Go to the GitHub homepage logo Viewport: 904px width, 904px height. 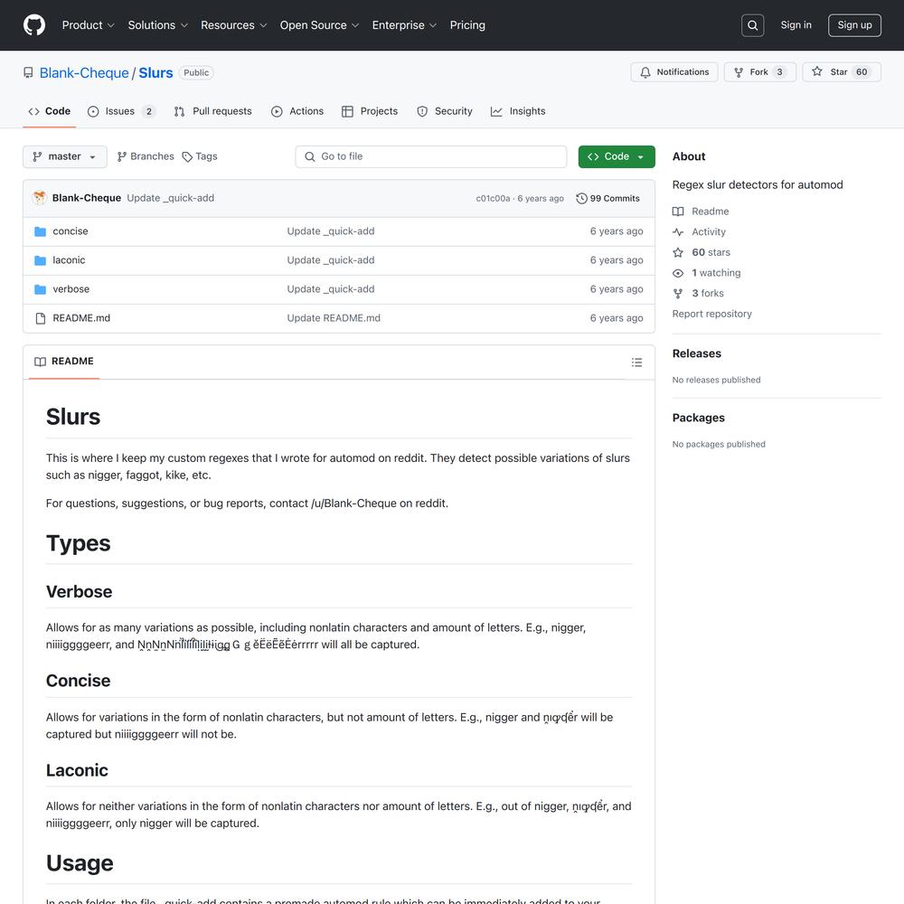34,25
